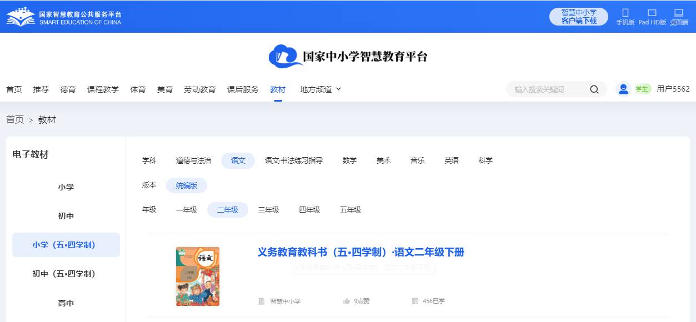The width and height of the screenshot is (696, 322).
Task: Click the 用户5562 username
Action: tap(673, 89)
